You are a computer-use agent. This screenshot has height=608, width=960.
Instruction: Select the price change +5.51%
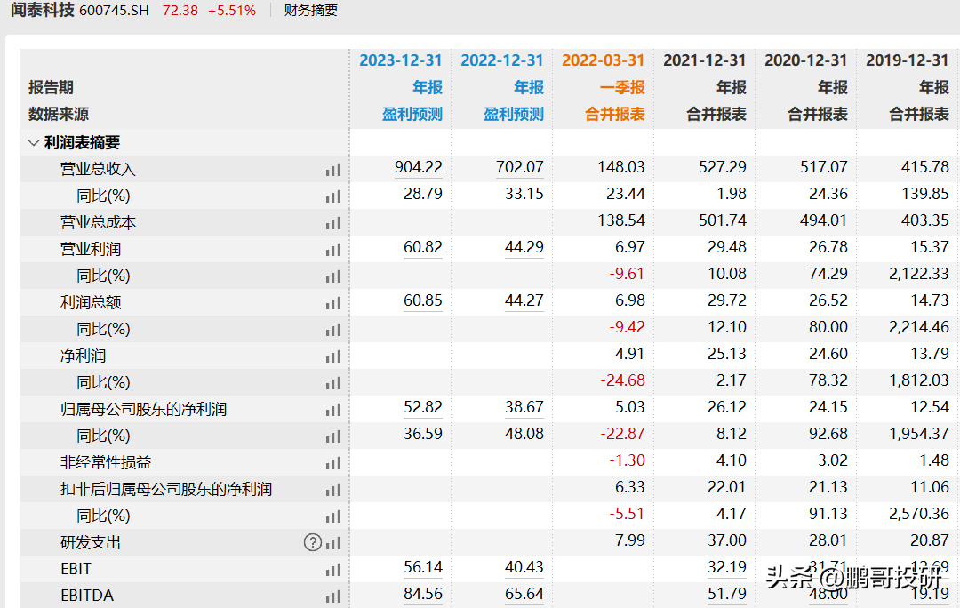[232, 11]
